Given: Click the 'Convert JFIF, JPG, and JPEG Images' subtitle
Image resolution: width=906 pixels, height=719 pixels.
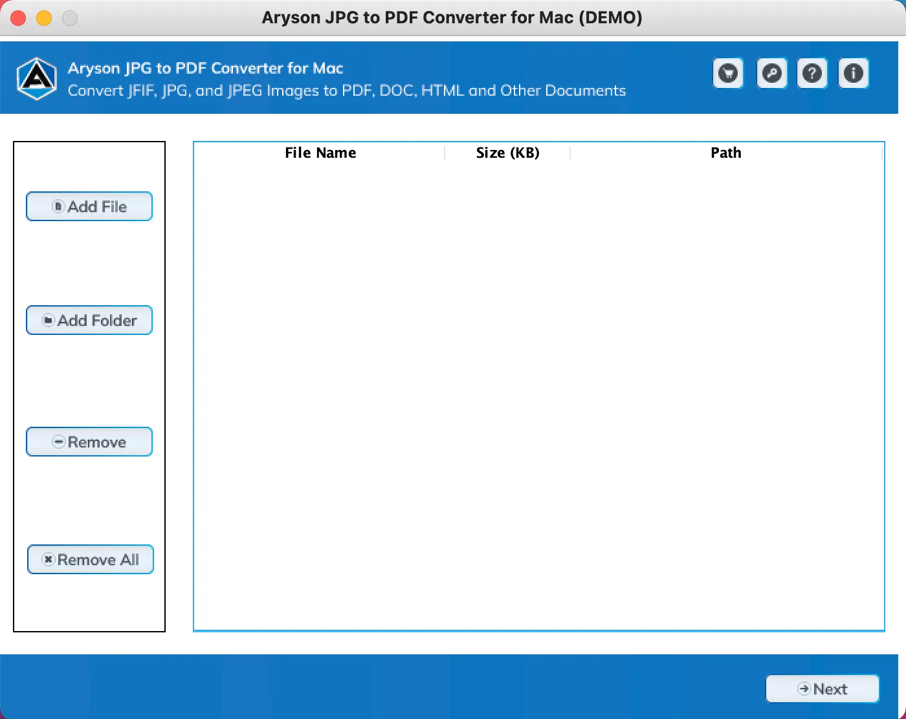Looking at the screenshot, I should click(x=347, y=91).
